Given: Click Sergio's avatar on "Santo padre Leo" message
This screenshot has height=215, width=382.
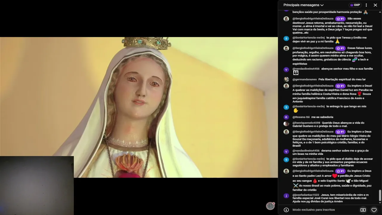Looking at the screenshot, I should click(x=286, y=171).
